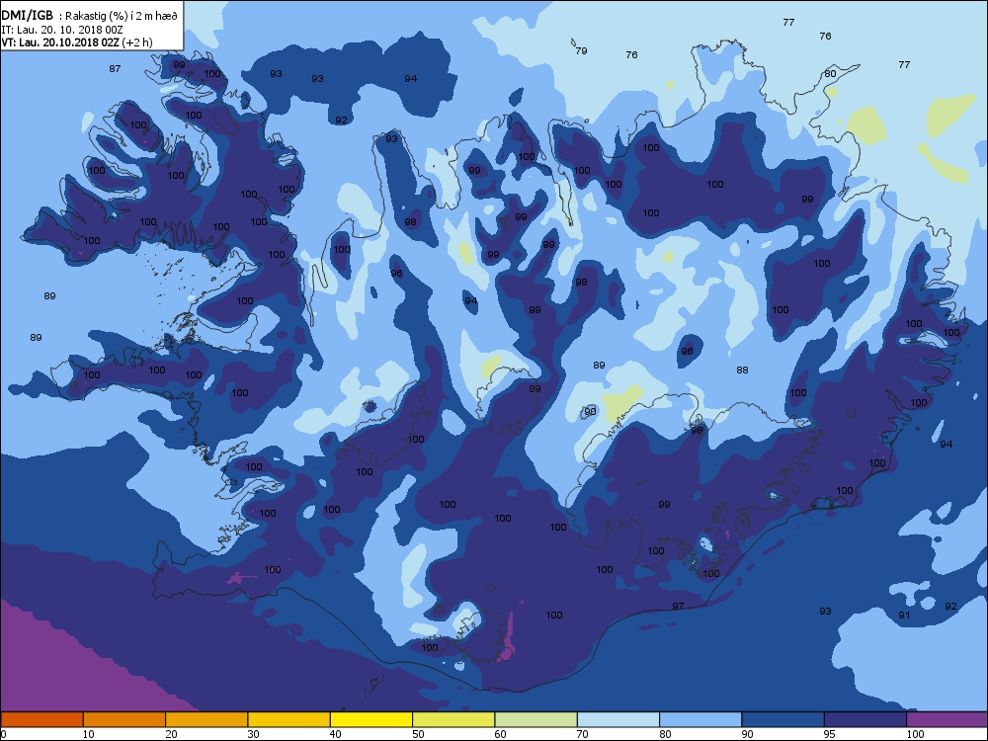Click the legend scale label '40'
This screenshot has width=988, height=741.
point(335,734)
